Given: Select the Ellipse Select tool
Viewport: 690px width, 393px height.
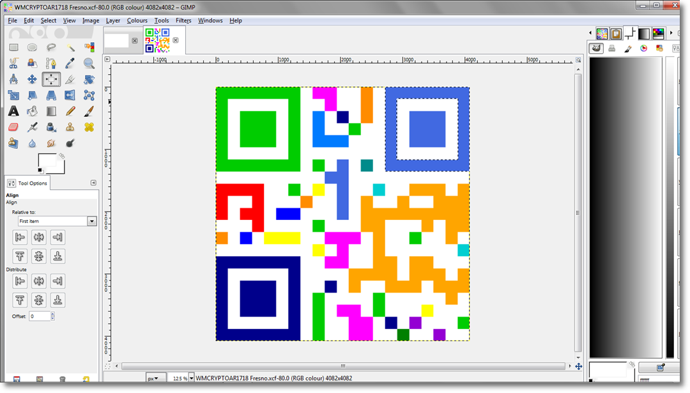Looking at the screenshot, I should 32,47.
